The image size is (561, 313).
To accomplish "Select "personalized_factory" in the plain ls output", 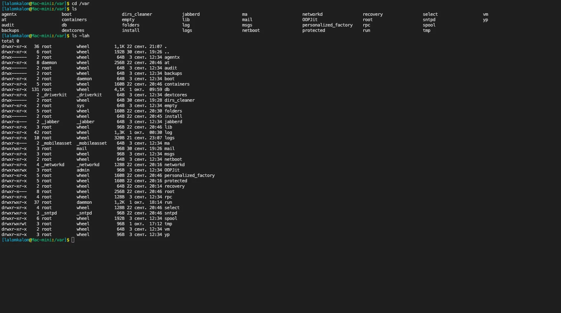I will pos(327,25).
